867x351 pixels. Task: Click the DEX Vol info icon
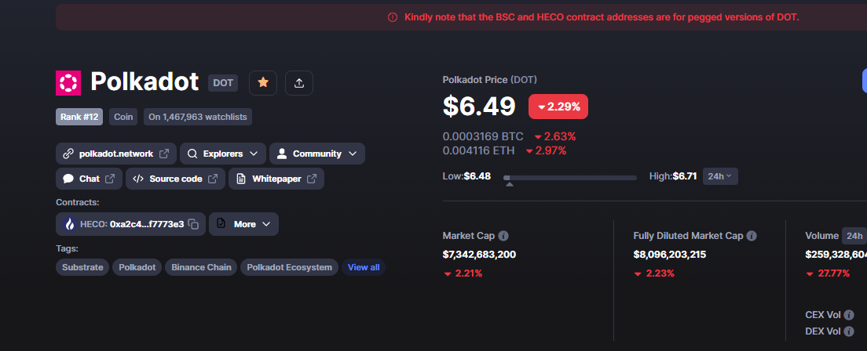(x=849, y=331)
